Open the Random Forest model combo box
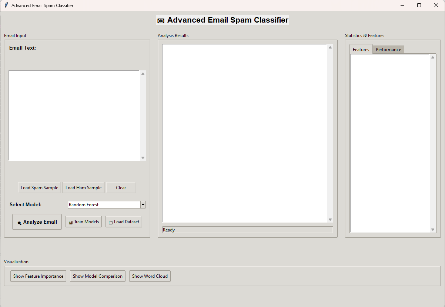Viewport: 445px width, 307px height. 104,204
